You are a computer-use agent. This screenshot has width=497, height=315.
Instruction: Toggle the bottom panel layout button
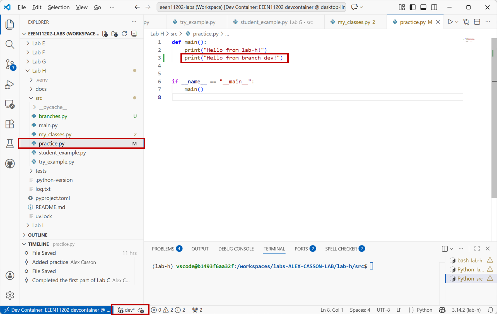coord(423,7)
